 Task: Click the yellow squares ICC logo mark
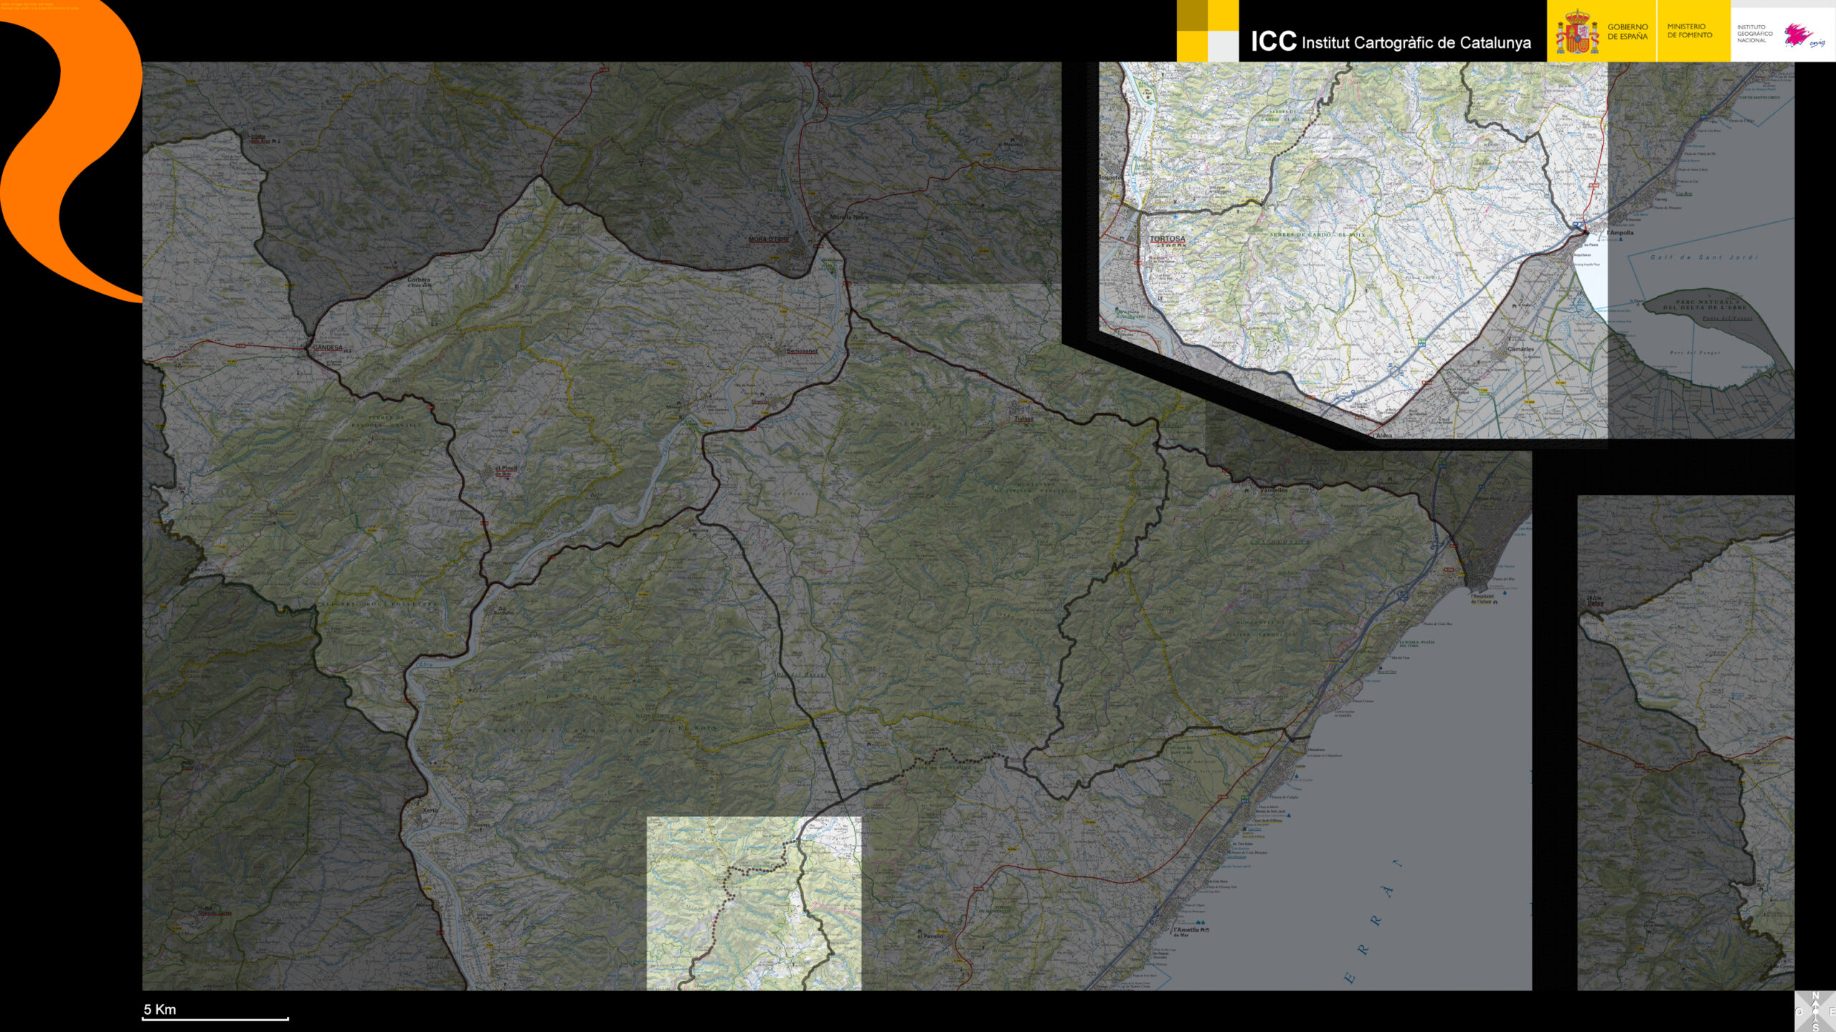click(1207, 30)
